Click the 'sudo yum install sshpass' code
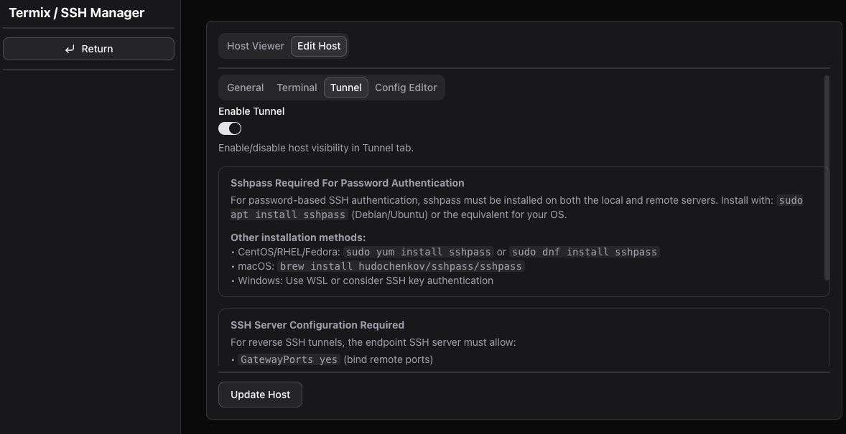The height and width of the screenshot is (434, 846). click(419, 252)
